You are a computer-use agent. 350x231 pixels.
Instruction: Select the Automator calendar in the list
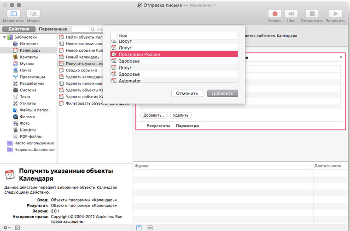point(129,81)
